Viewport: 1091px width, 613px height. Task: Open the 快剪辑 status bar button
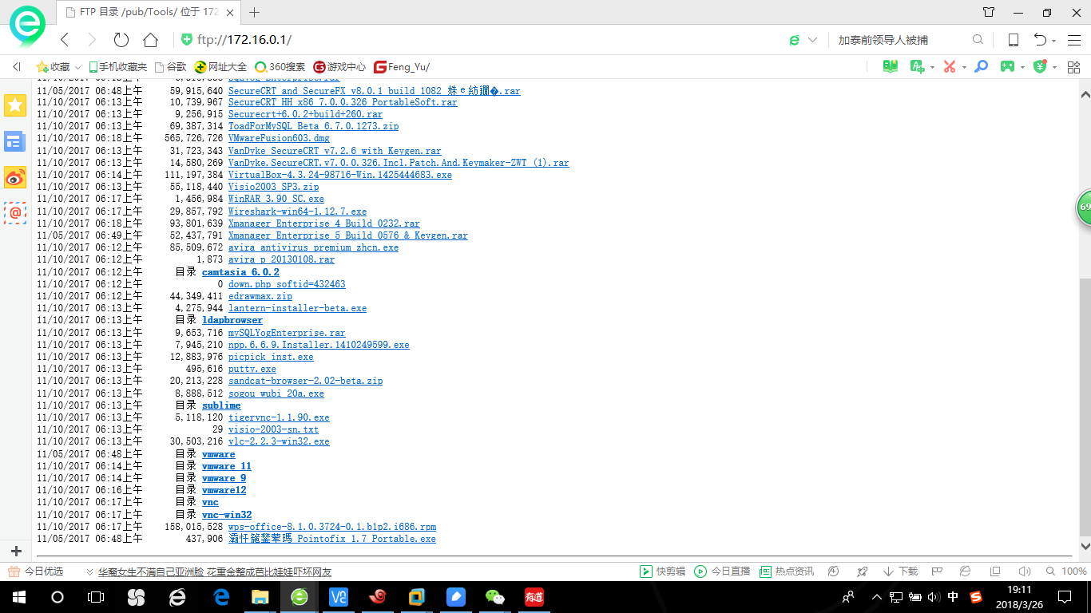pos(662,571)
